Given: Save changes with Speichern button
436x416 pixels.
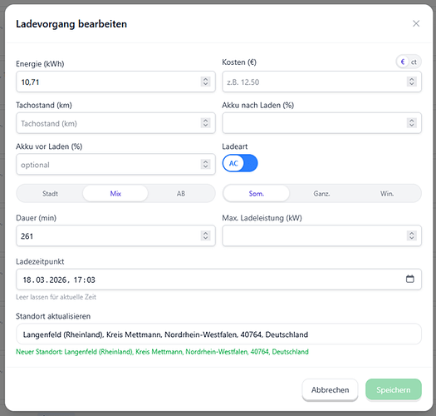Looking at the screenshot, I should point(394,390).
